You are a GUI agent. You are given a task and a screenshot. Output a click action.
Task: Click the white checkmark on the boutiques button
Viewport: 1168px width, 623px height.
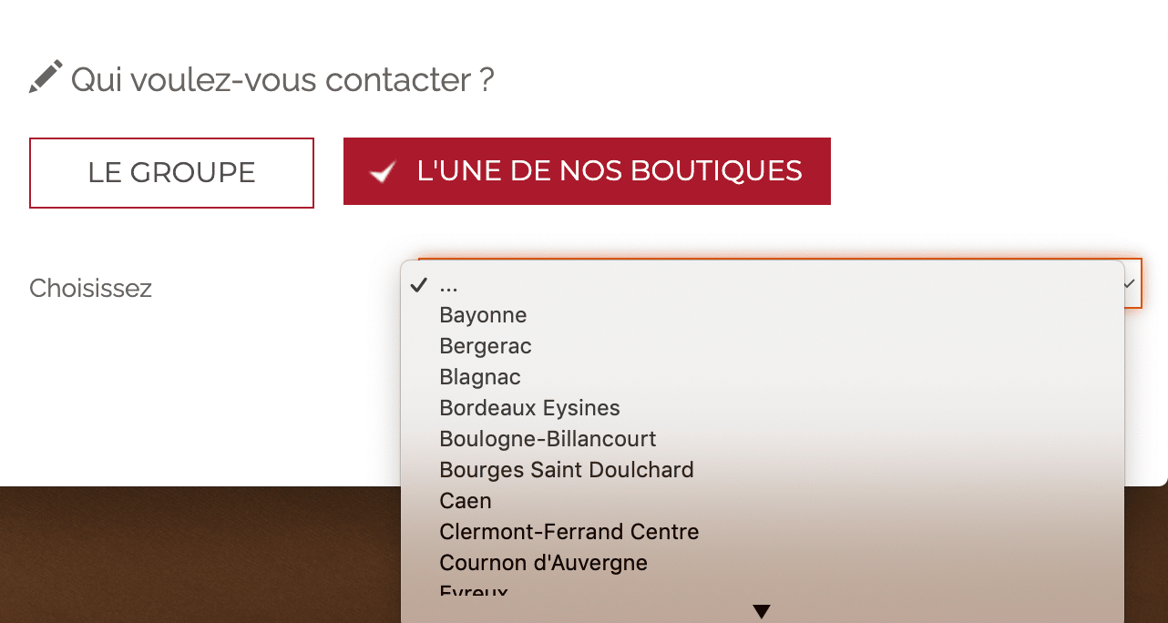[x=384, y=171]
